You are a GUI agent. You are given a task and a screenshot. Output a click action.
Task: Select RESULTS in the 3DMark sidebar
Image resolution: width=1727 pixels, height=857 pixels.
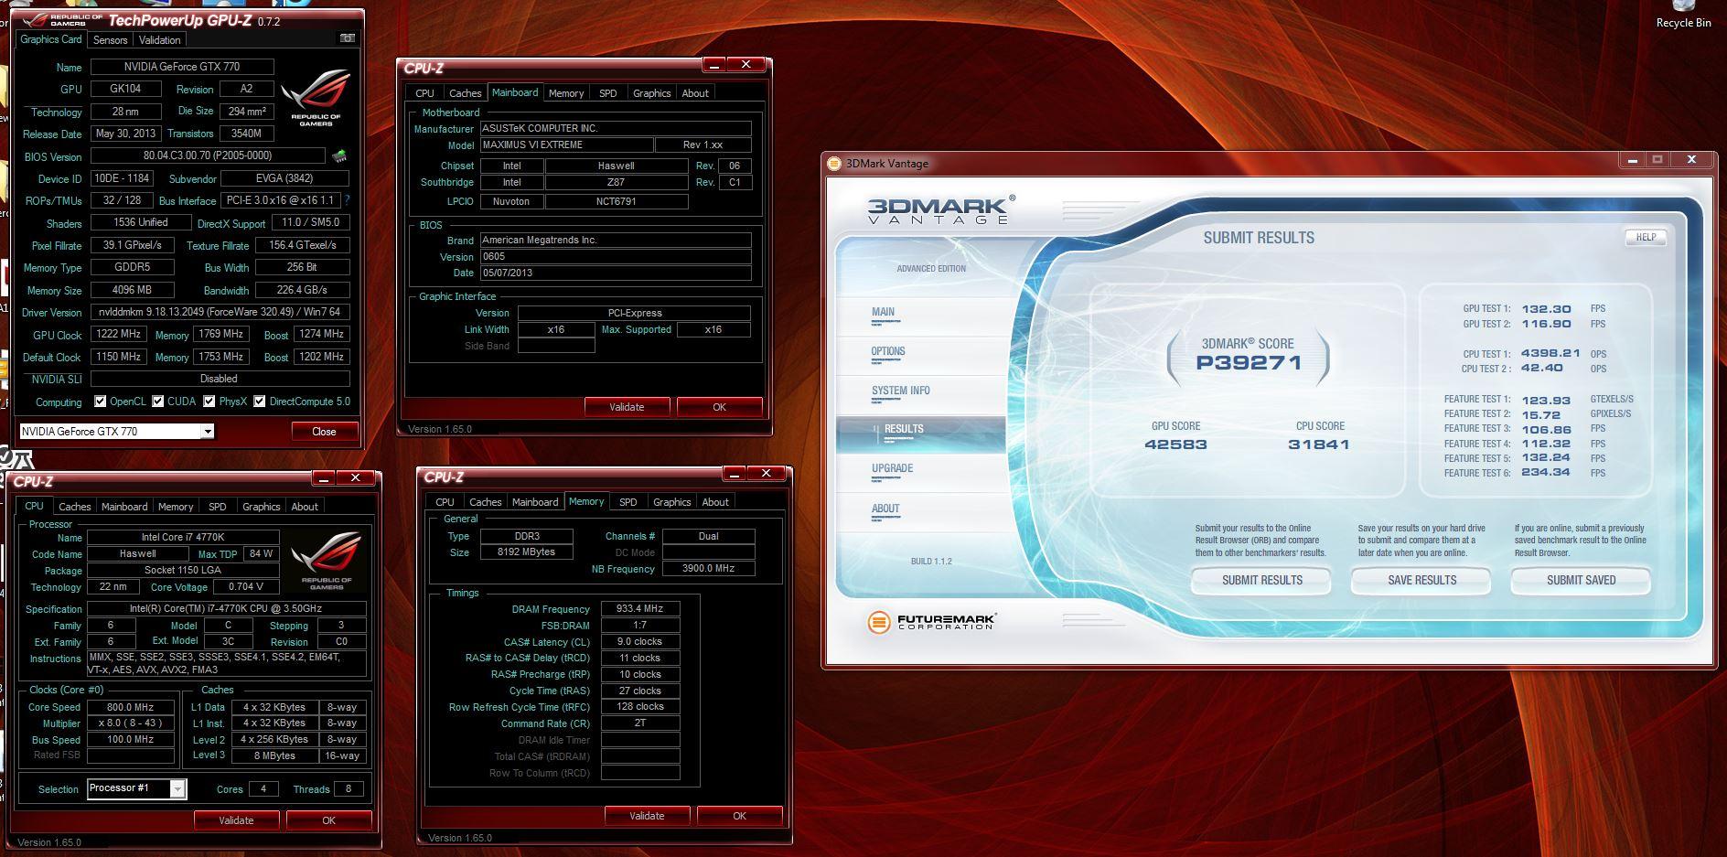pos(921,433)
